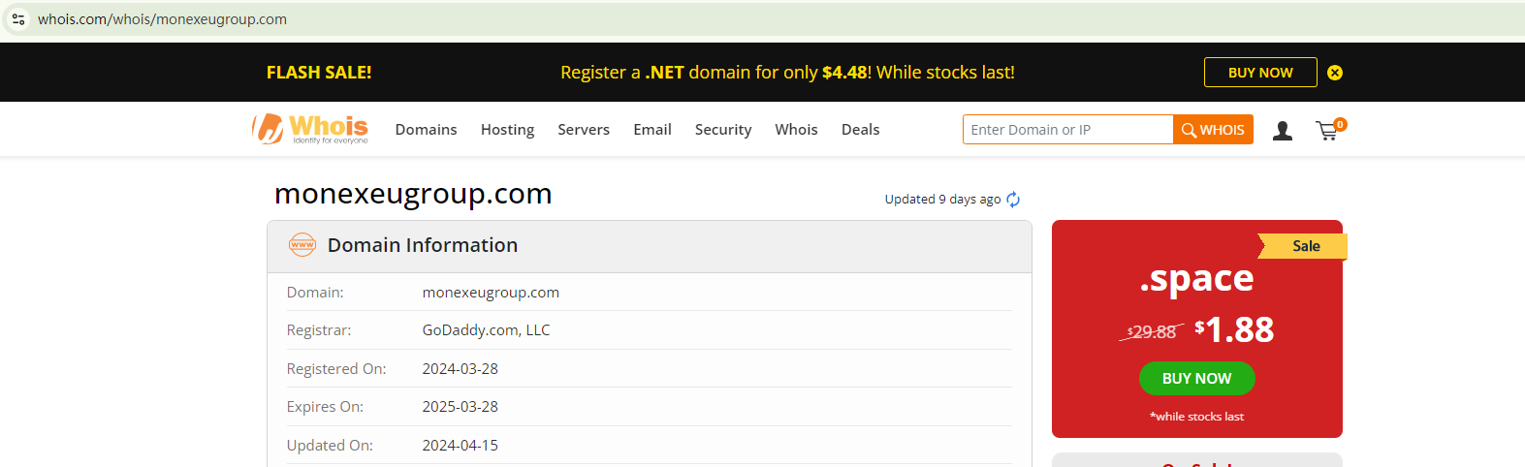
Task: Open the Domains menu
Action: [426, 130]
